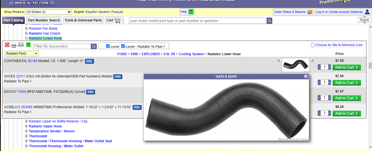Image resolution: width=372 pixels, height=151 pixels.
Task: Uncheck Lower - Radiator To Pipe-1 checkbox
Action: click(123, 46)
